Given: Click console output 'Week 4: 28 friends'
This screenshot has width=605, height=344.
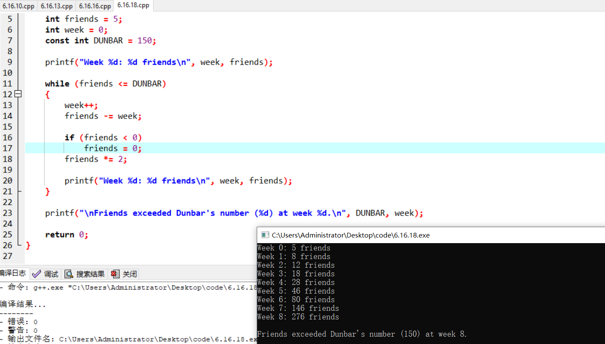Looking at the screenshot, I should pyautogui.click(x=296, y=282).
